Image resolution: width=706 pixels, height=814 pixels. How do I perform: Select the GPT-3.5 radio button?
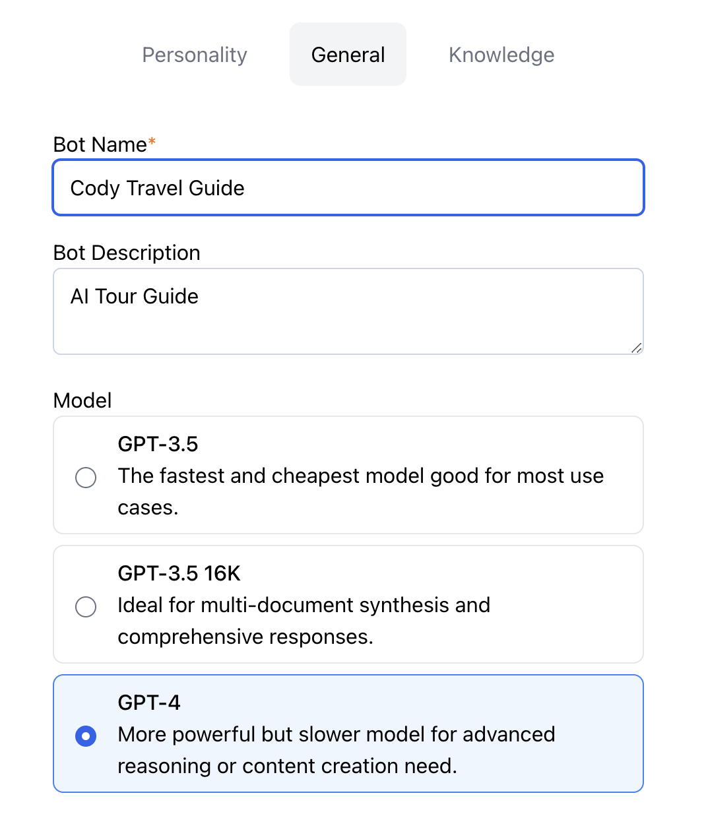(86, 477)
